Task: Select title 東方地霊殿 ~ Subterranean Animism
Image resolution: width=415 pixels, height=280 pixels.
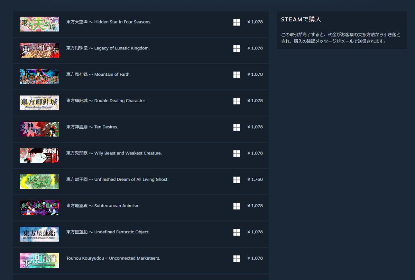Action: 103,206
